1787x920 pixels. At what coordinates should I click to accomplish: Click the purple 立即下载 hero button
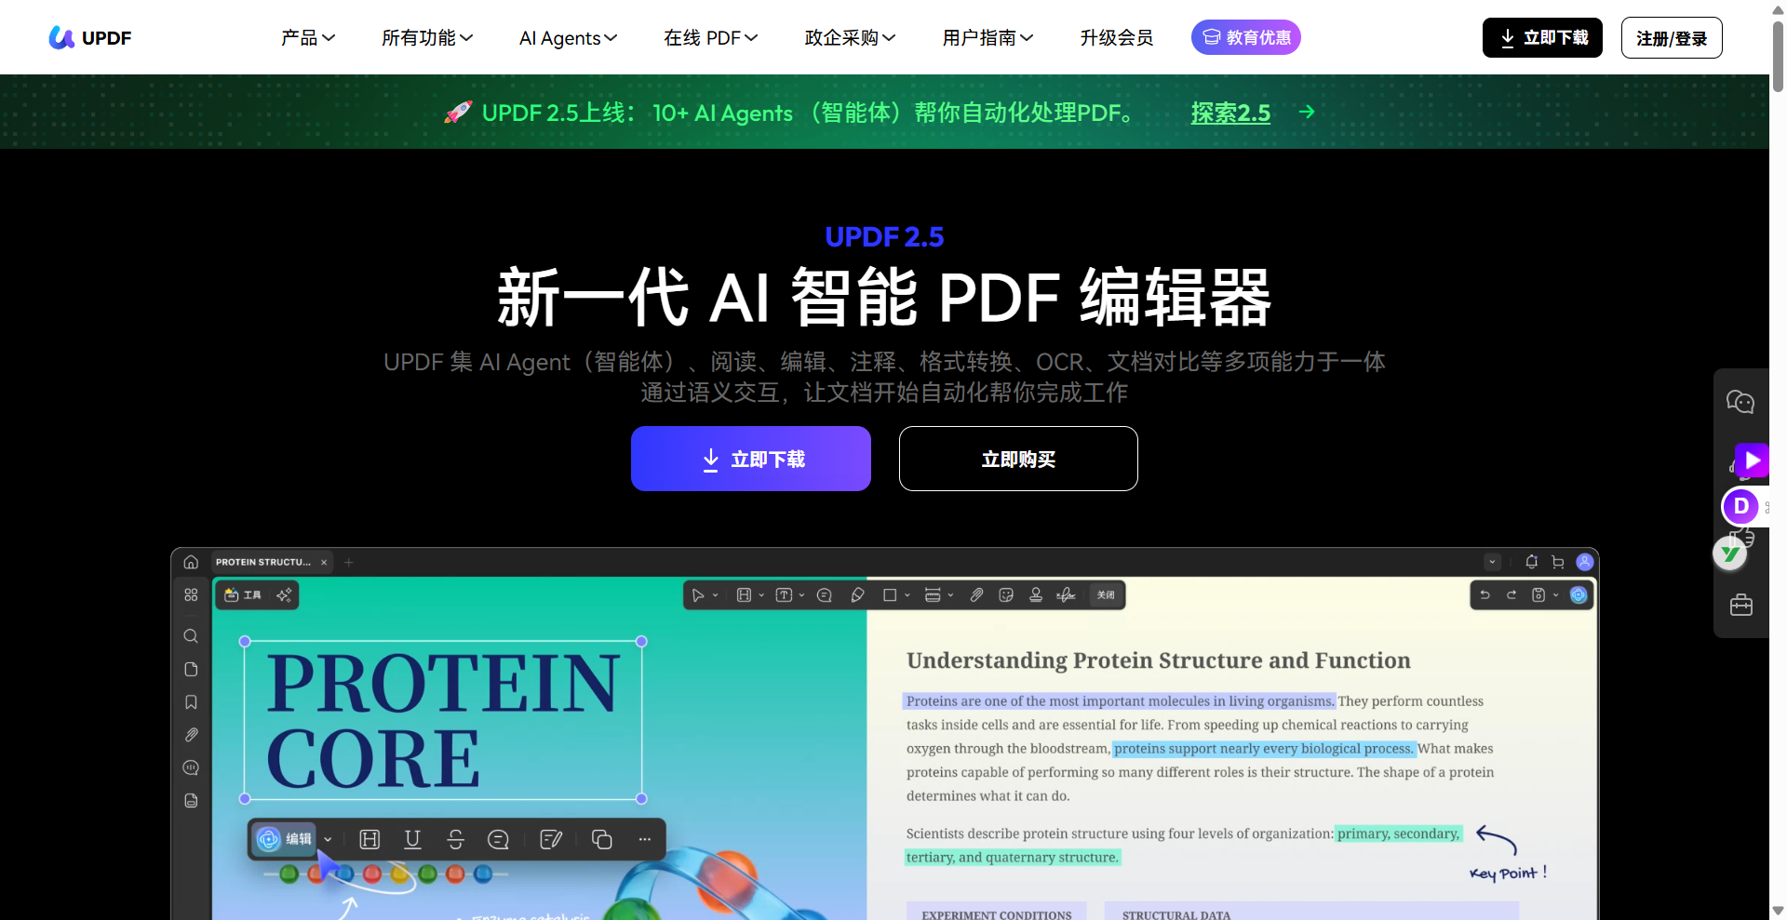pyautogui.click(x=751, y=459)
